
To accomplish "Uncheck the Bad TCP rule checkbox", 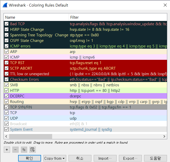I will pos(7,24).
